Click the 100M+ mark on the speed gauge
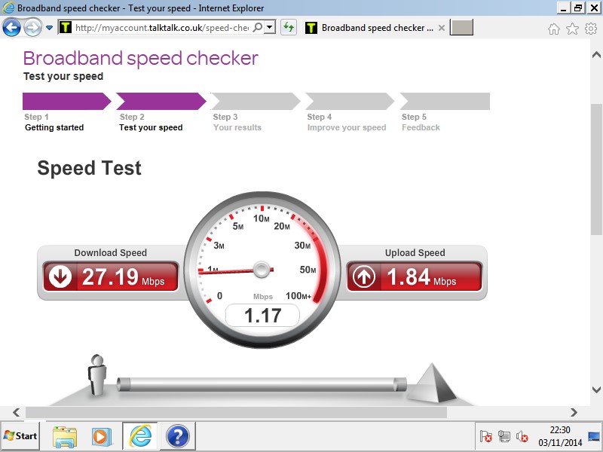The width and height of the screenshot is (603, 452). click(x=300, y=296)
